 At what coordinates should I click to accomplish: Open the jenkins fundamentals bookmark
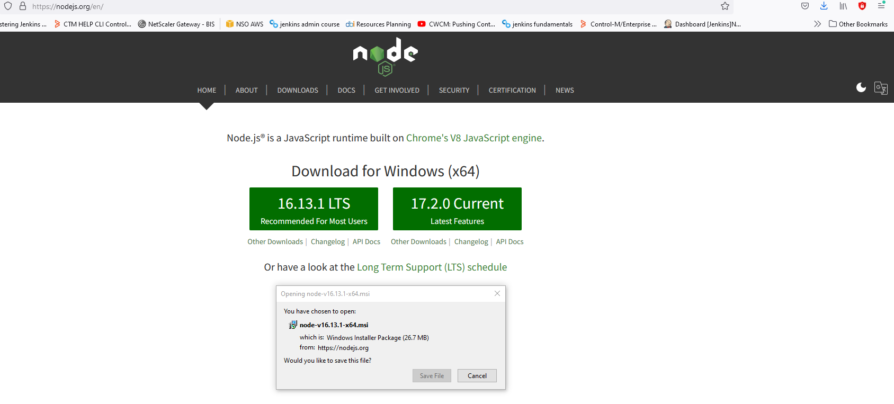(x=537, y=24)
